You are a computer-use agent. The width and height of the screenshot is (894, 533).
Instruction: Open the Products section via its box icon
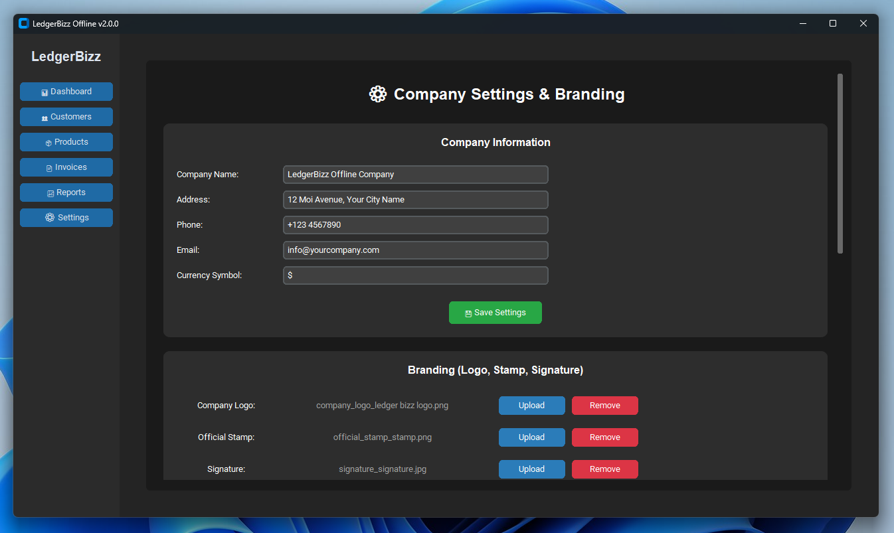click(48, 142)
